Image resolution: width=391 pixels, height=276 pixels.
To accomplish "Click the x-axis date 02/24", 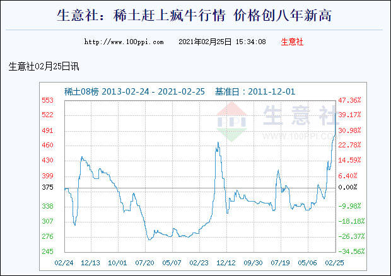I will pyautogui.click(x=64, y=263).
